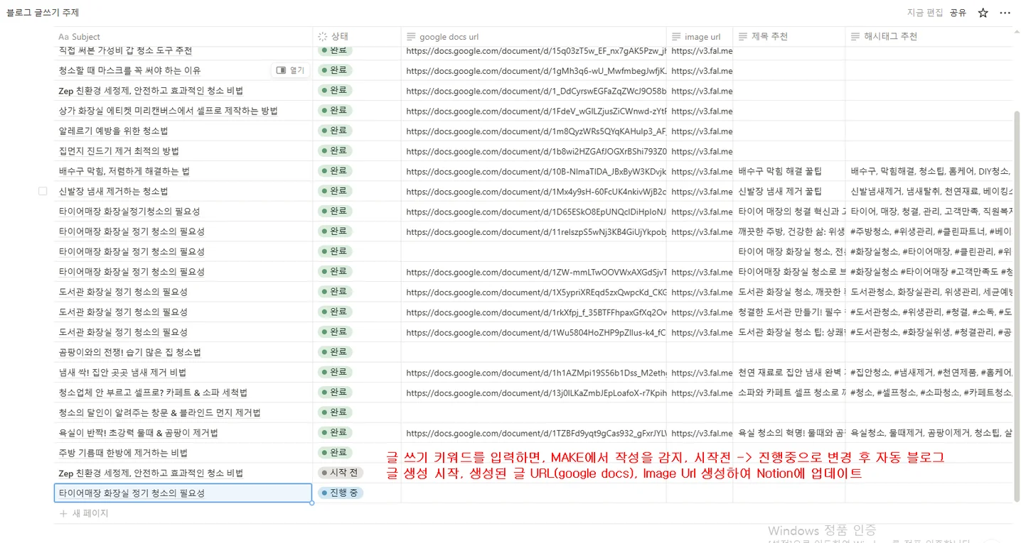Select 배수구 막힘, 저렴하게 해결하는 법
Screen dimensions: 1021x543
[x=124, y=171]
